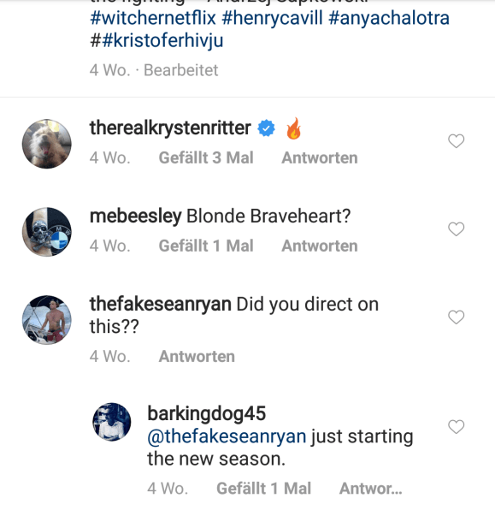
Task: Reply to therealkrystenritter via Antworten
Action: point(320,157)
